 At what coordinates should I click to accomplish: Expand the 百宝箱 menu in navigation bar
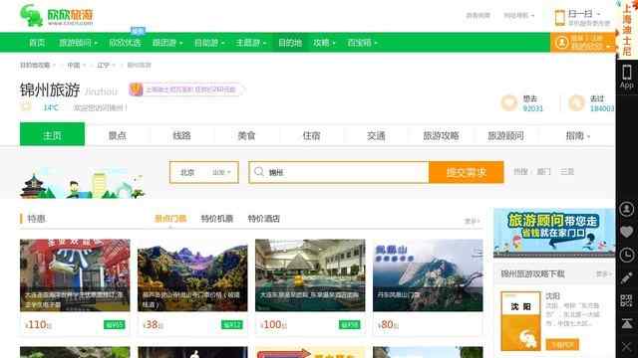click(362, 43)
